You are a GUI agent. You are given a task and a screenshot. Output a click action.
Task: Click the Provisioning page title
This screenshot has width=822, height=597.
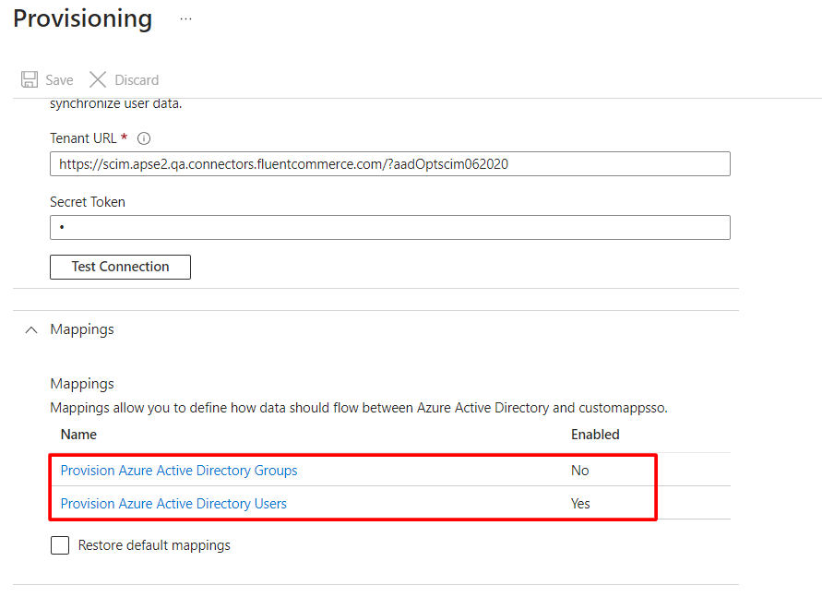click(83, 18)
